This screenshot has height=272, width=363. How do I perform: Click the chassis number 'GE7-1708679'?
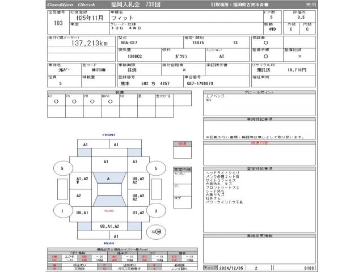pyautogui.click(x=200, y=83)
